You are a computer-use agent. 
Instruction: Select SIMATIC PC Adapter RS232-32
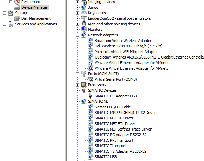point(120,135)
